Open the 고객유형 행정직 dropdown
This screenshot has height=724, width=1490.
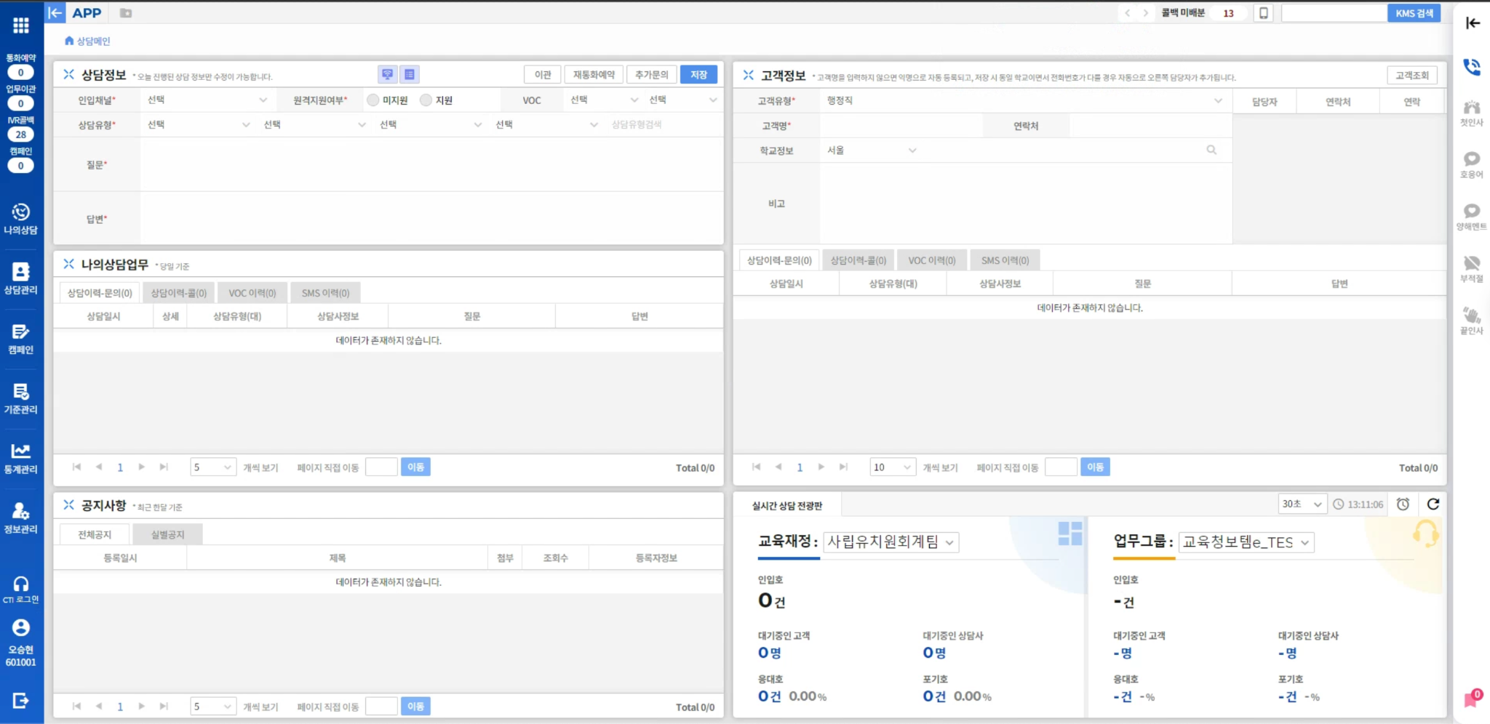(1024, 100)
